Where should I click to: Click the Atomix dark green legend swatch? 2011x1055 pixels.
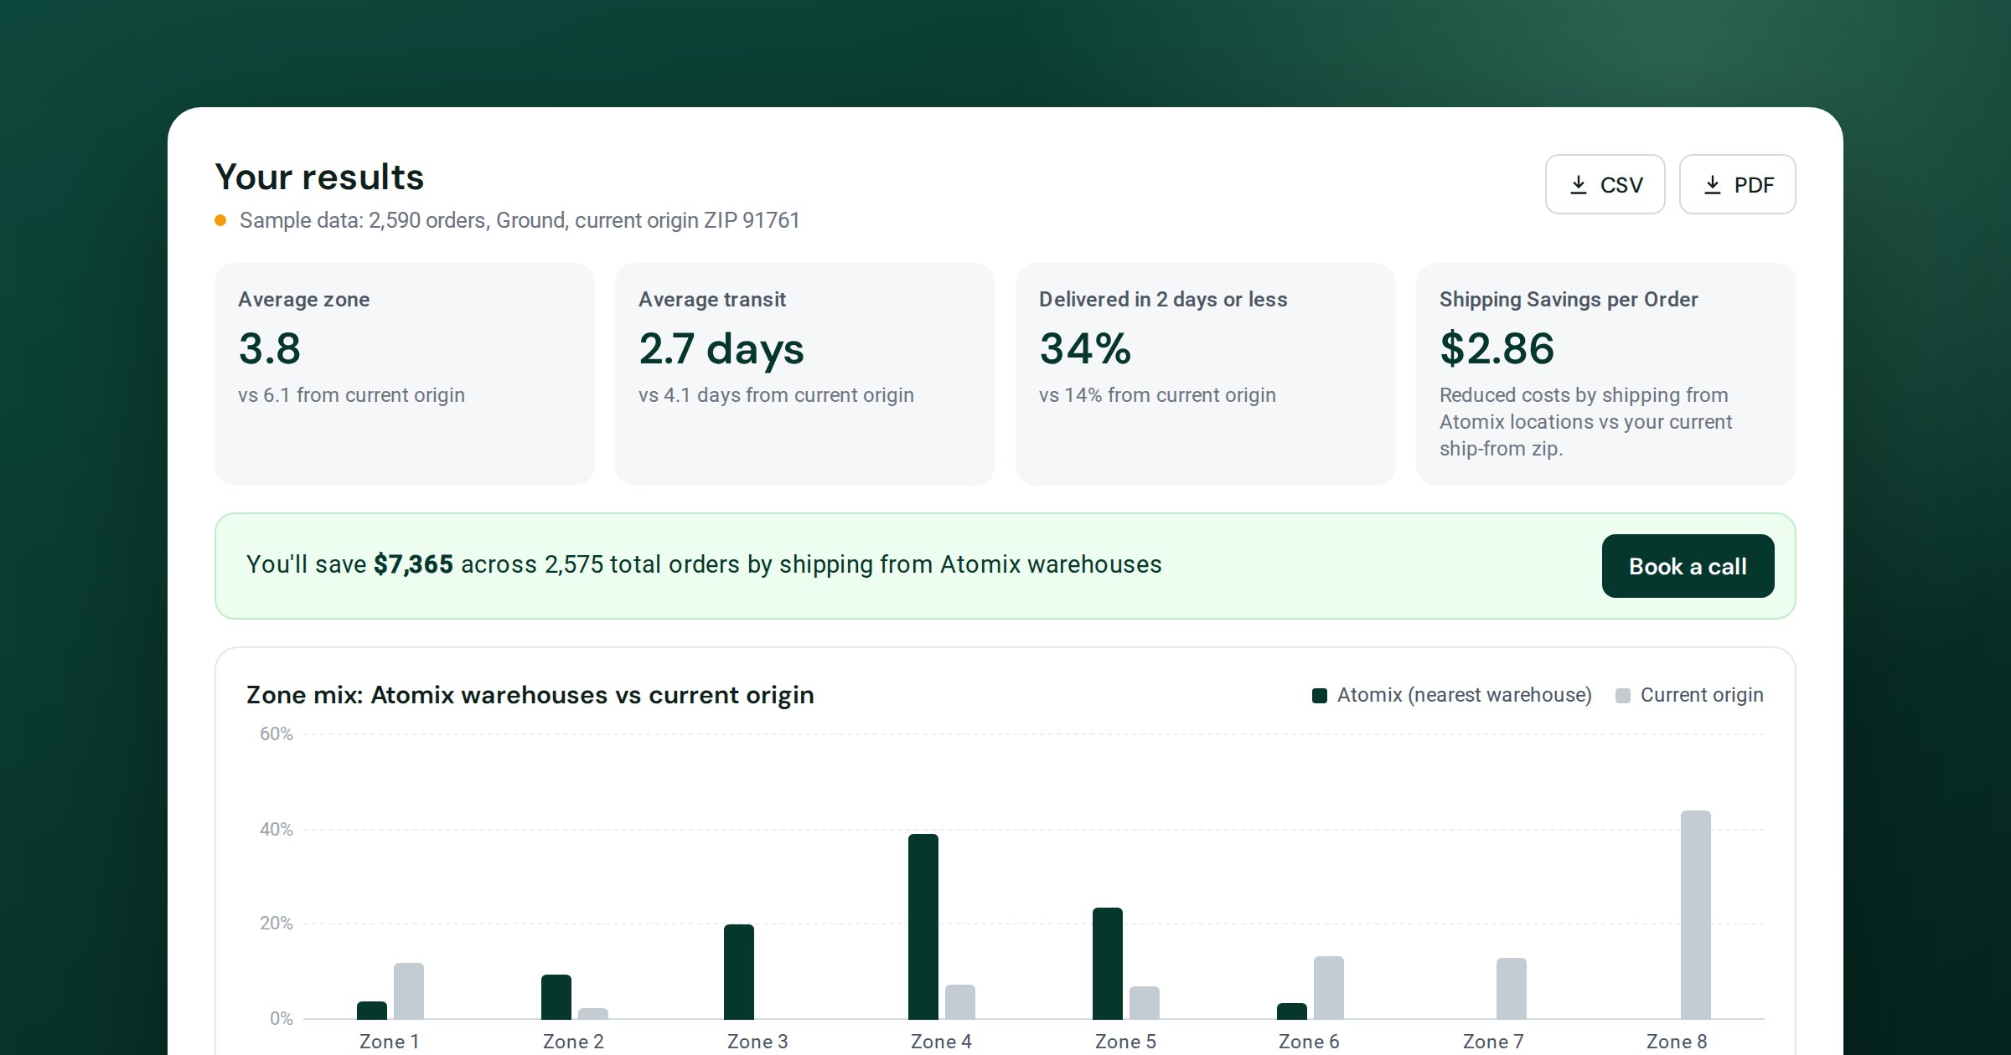coord(1319,696)
